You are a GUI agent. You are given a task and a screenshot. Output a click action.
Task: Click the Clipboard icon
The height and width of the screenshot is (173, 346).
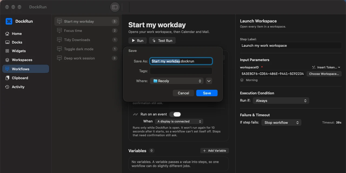coord(7,78)
